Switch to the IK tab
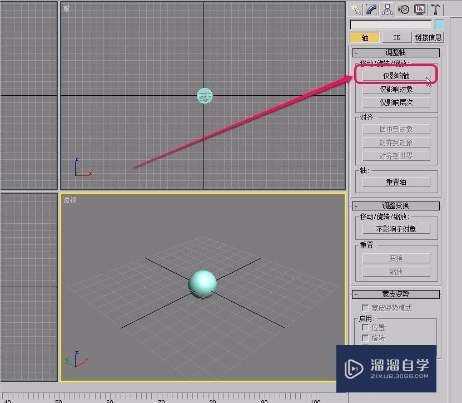 point(396,37)
